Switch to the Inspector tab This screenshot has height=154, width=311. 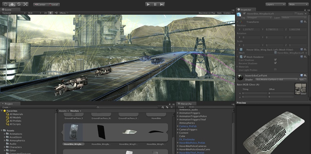click(246, 9)
